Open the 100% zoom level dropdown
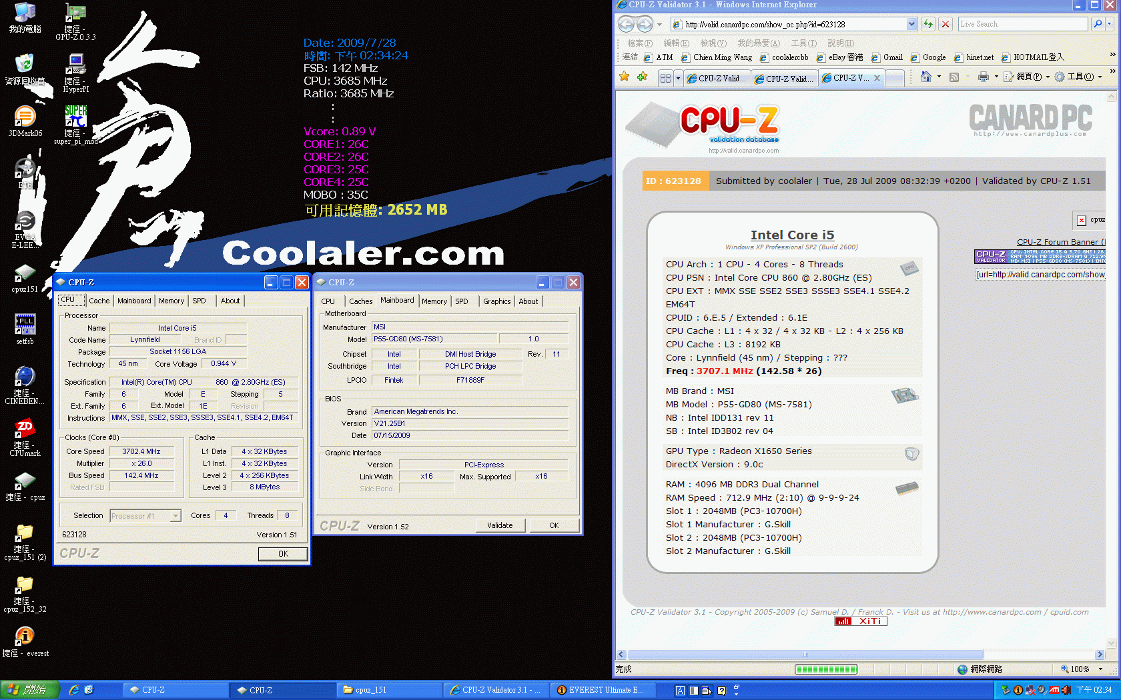 click(1100, 669)
